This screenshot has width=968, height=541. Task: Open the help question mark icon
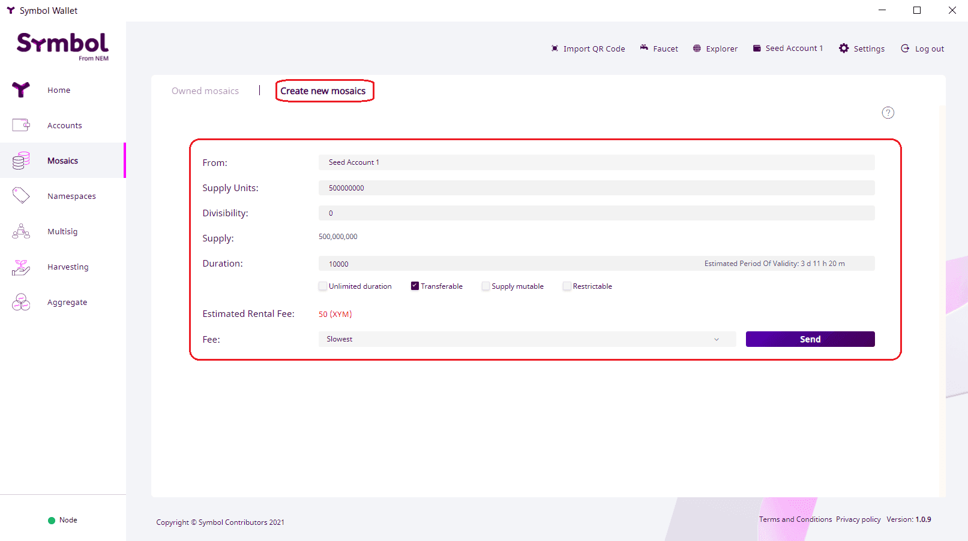[888, 113]
